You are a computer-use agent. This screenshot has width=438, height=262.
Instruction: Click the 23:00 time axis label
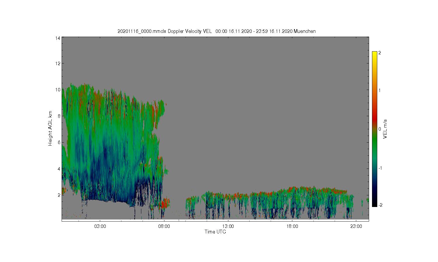coord(356,226)
